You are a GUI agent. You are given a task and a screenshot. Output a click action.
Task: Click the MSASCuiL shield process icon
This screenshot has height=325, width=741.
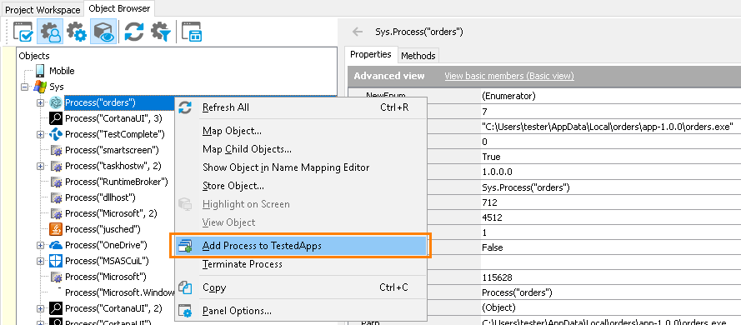(x=56, y=261)
